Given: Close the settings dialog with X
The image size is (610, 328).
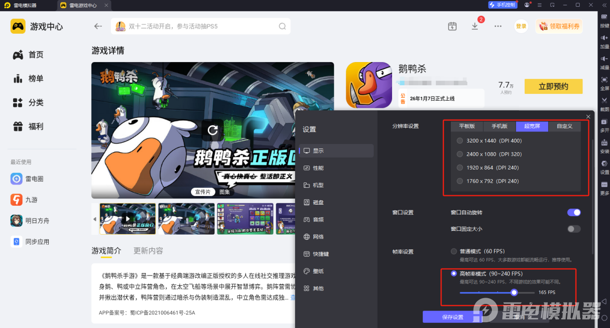Looking at the screenshot, I should (x=588, y=117).
